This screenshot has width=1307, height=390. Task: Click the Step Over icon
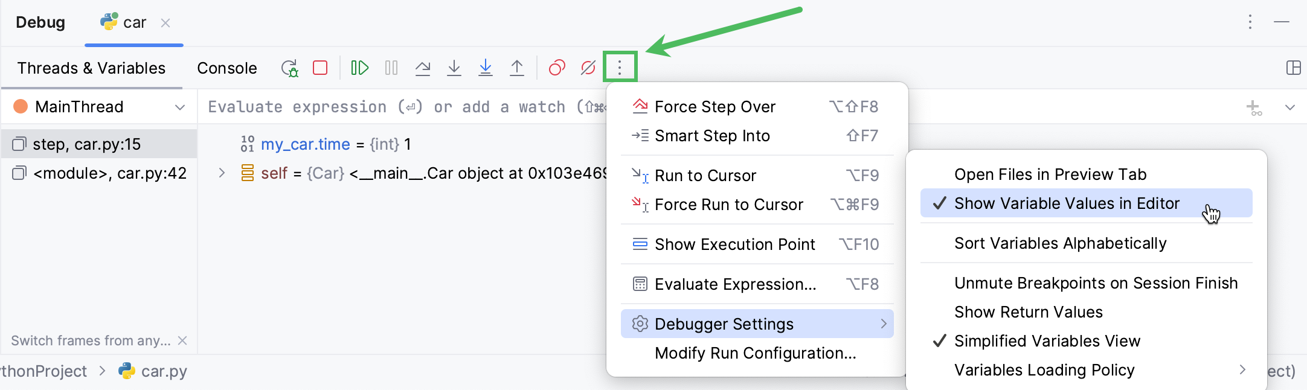click(423, 68)
